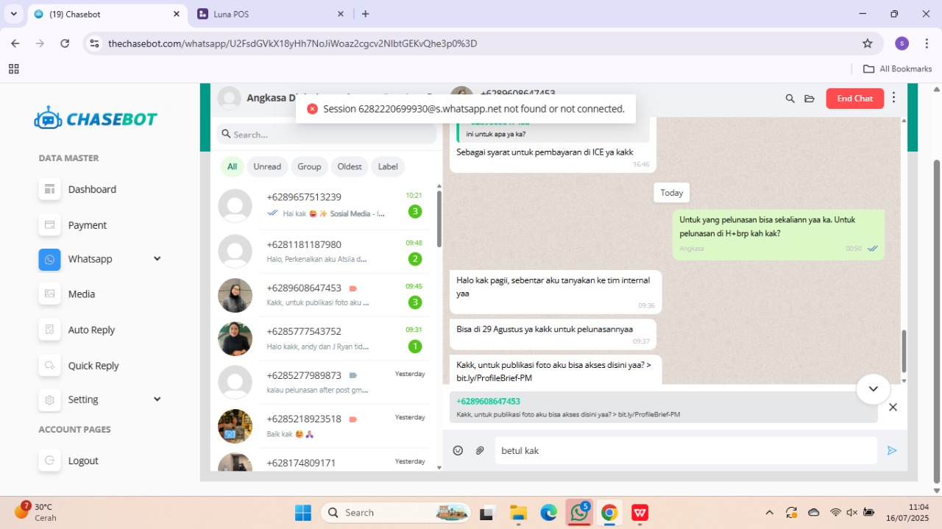This screenshot has height=529, width=942.
Task: Send the message with paper plane icon
Action: point(892,450)
